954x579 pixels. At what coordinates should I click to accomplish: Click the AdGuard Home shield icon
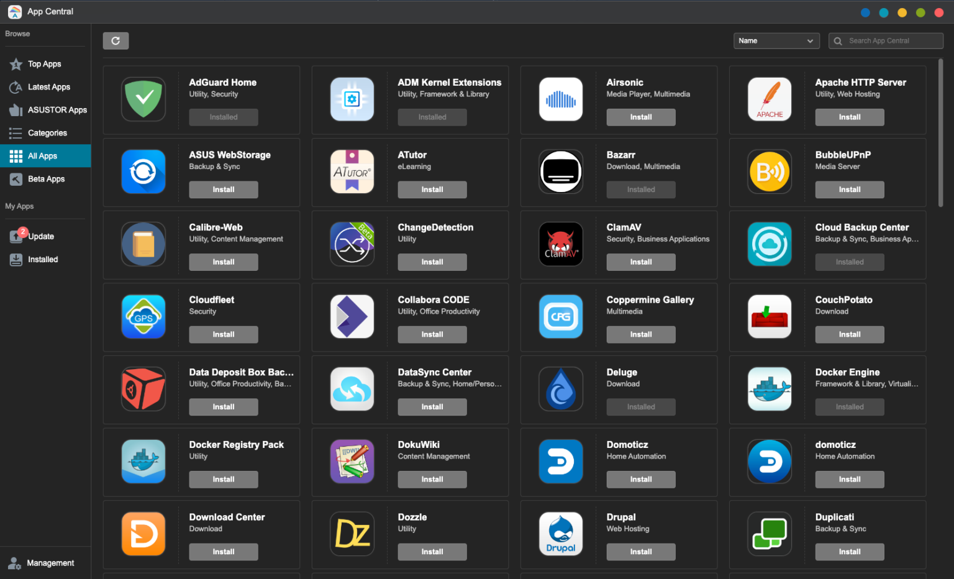click(x=143, y=99)
